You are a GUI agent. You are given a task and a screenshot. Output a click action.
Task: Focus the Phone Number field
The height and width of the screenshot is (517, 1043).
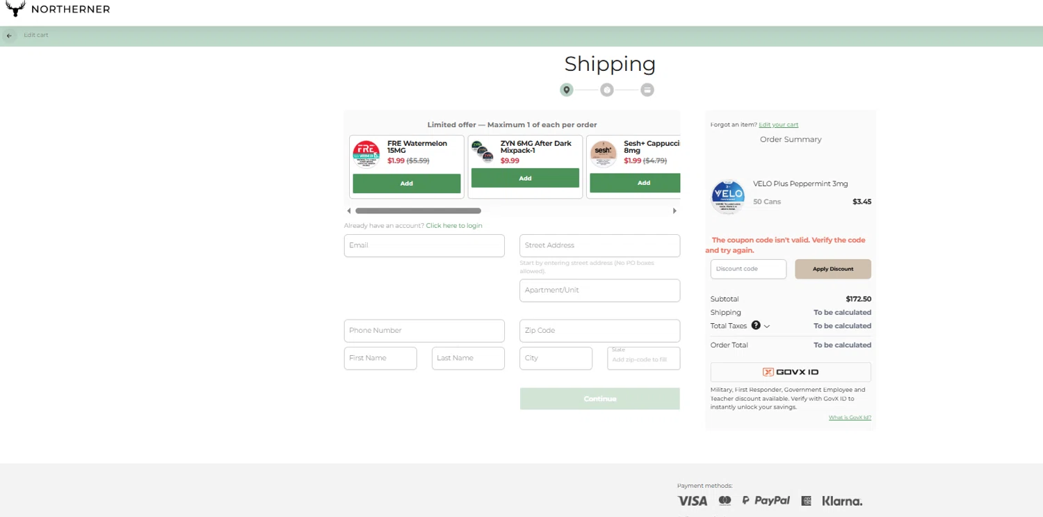pyautogui.click(x=424, y=331)
